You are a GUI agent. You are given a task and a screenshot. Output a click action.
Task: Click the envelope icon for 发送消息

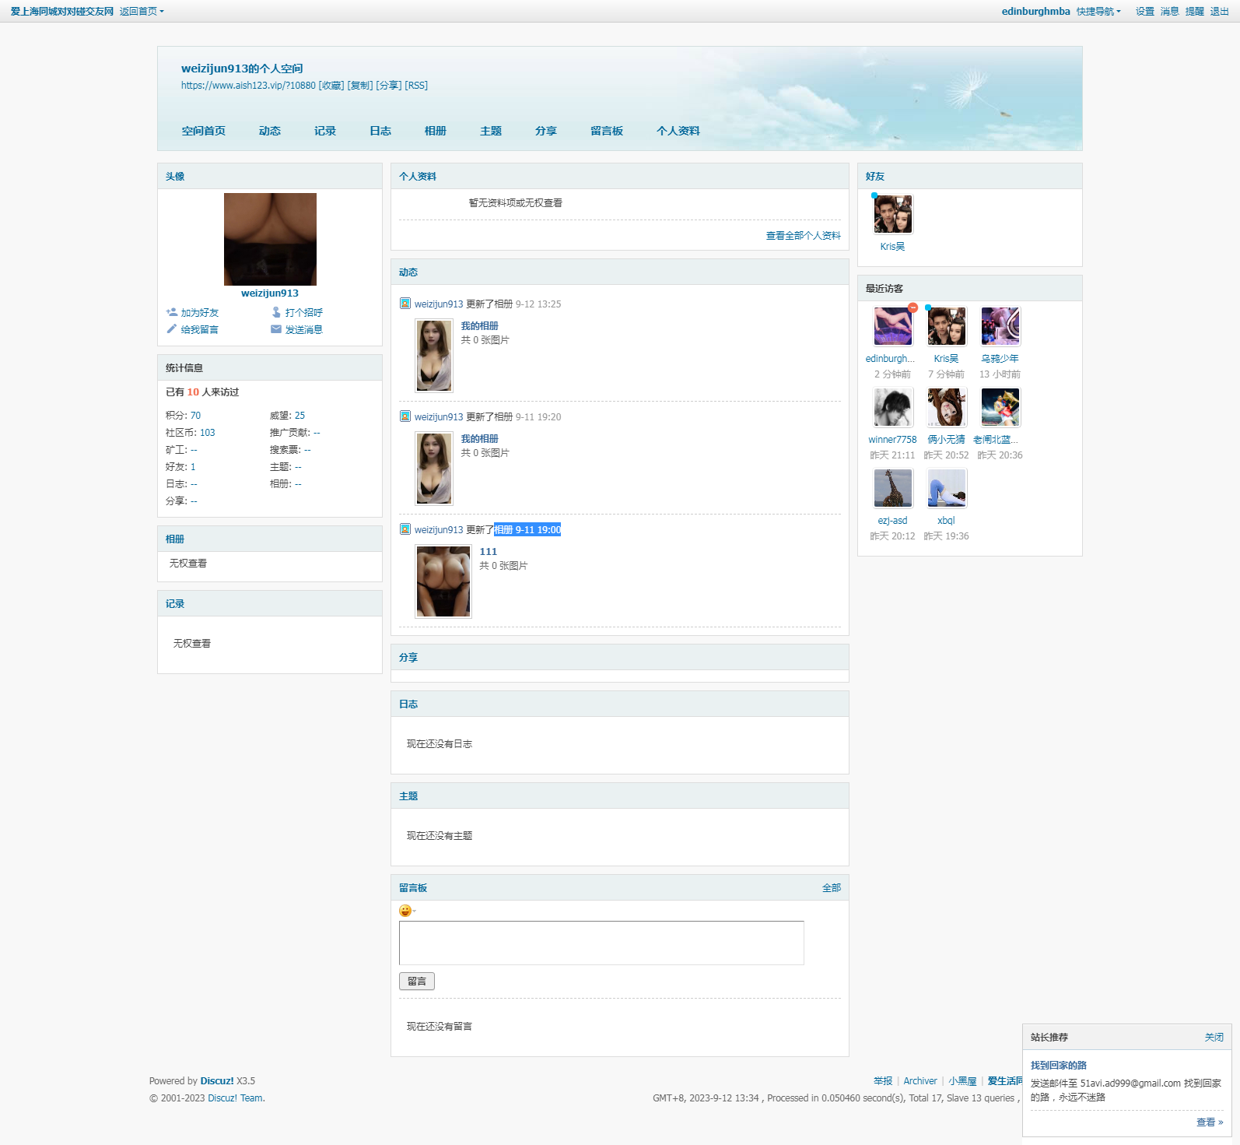click(x=276, y=329)
